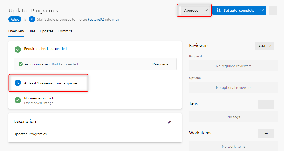
Task: Click the Skill Schule avatar icon
Action: (32, 19)
